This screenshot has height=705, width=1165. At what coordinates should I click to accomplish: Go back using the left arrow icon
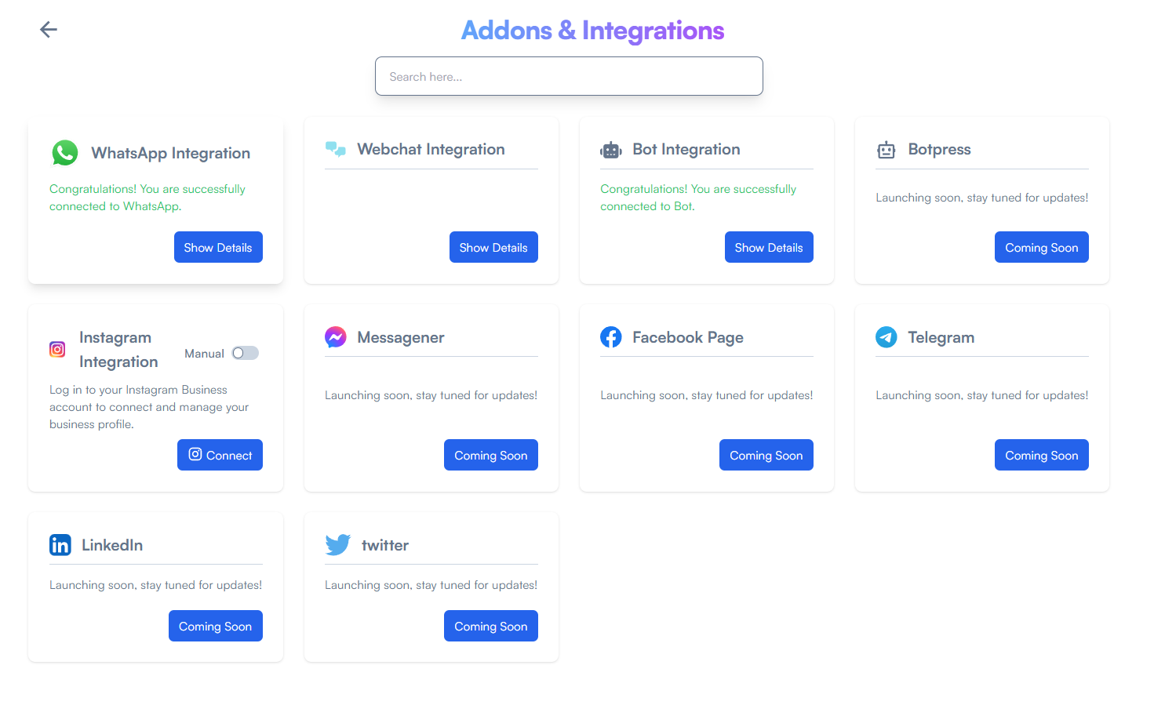tap(49, 30)
